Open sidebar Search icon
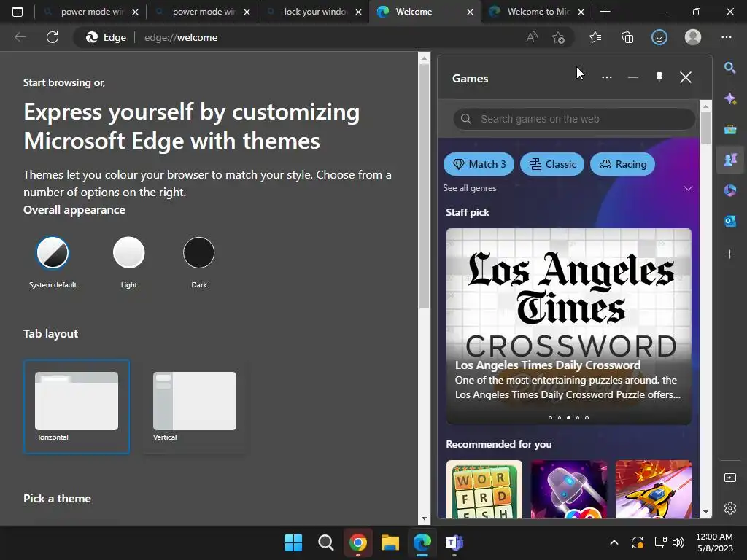This screenshot has height=560, width=747. (x=729, y=68)
